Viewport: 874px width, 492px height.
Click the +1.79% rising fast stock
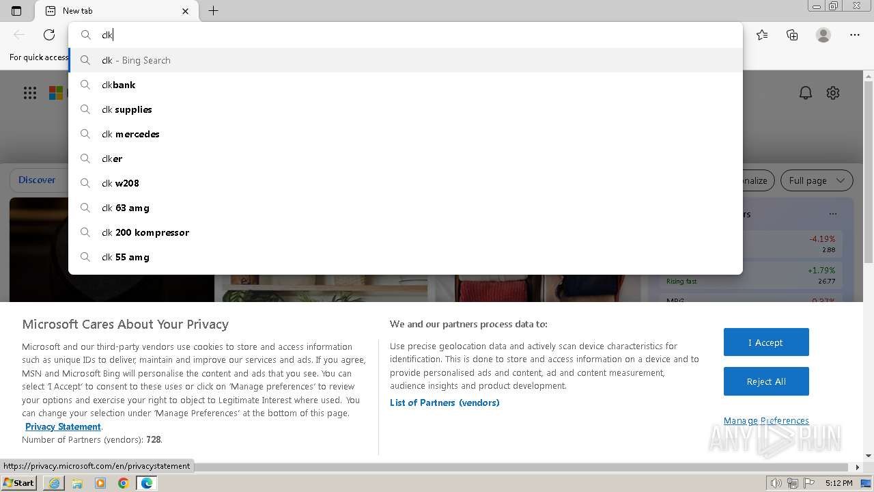point(821,270)
